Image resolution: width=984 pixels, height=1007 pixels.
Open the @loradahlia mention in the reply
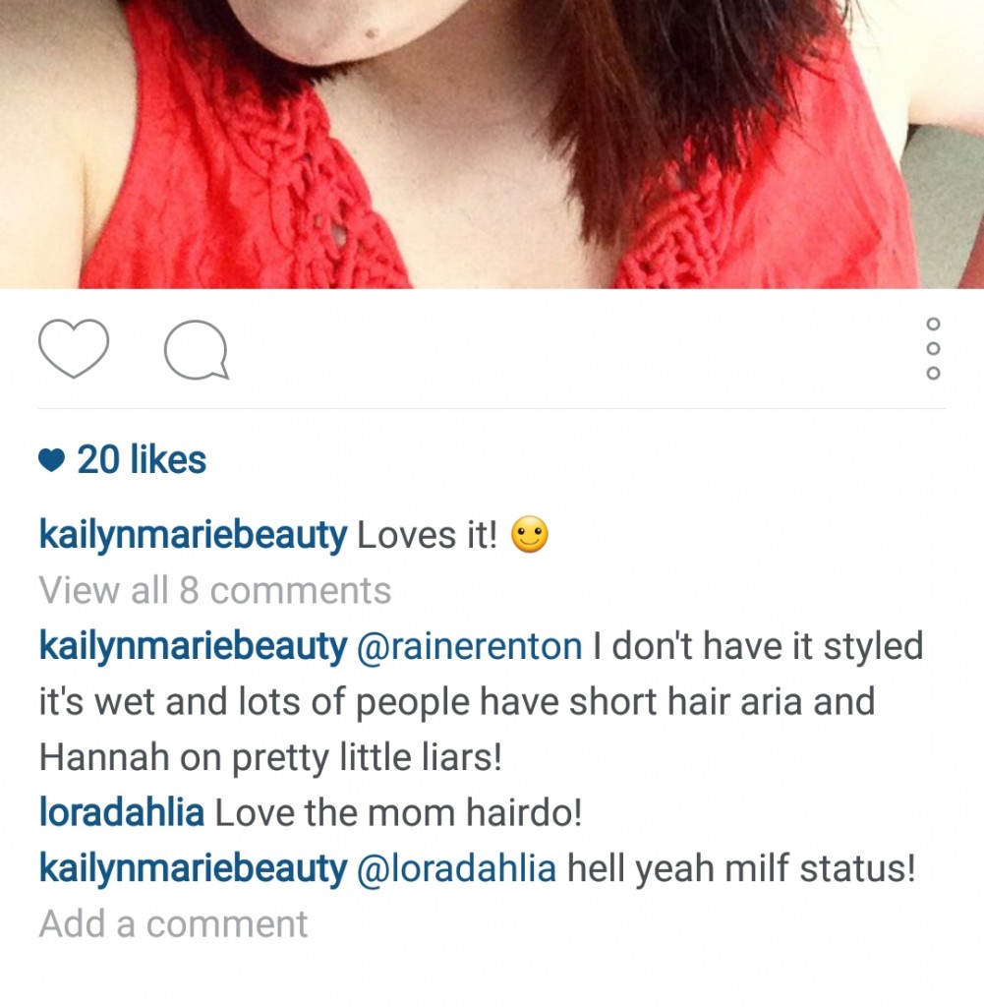[456, 868]
